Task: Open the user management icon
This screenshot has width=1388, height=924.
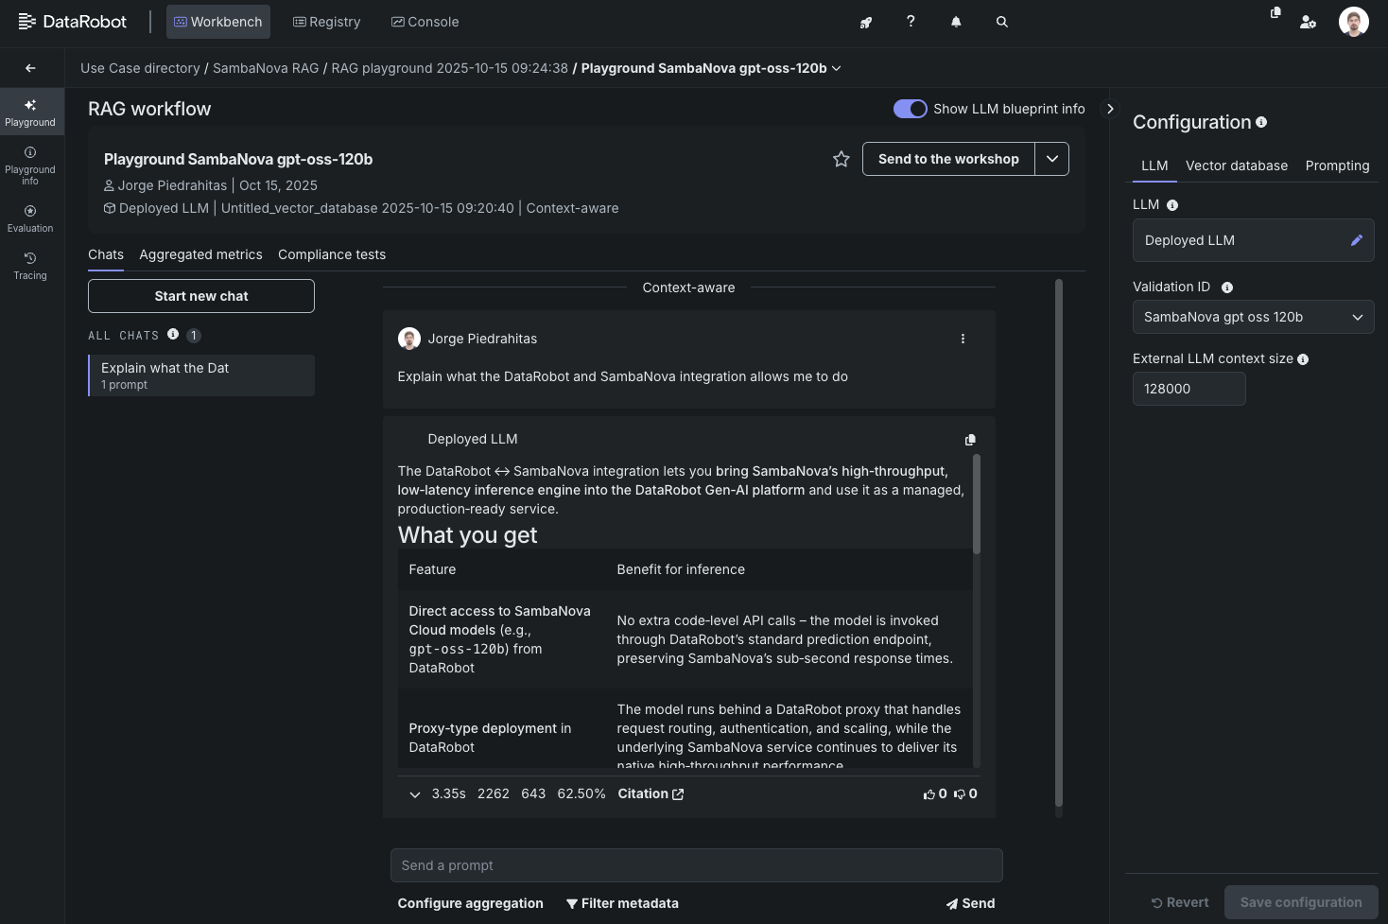Action: click(1308, 22)
